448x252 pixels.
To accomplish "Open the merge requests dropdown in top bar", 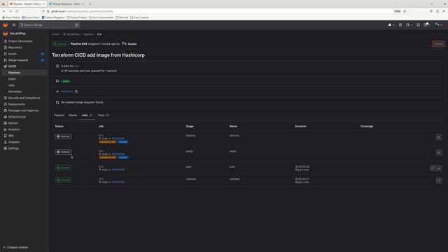I will 409,25.
